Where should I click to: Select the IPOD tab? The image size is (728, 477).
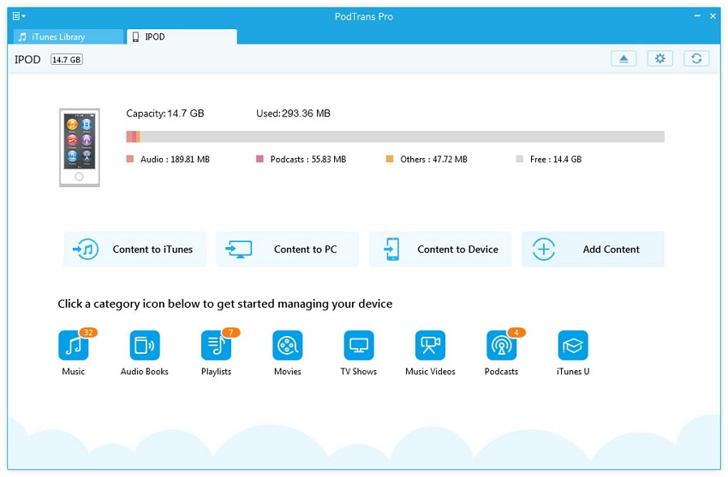[x=181, y=37]
